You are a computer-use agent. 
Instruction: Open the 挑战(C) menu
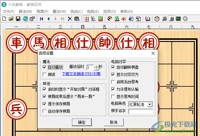coord(76,12)
